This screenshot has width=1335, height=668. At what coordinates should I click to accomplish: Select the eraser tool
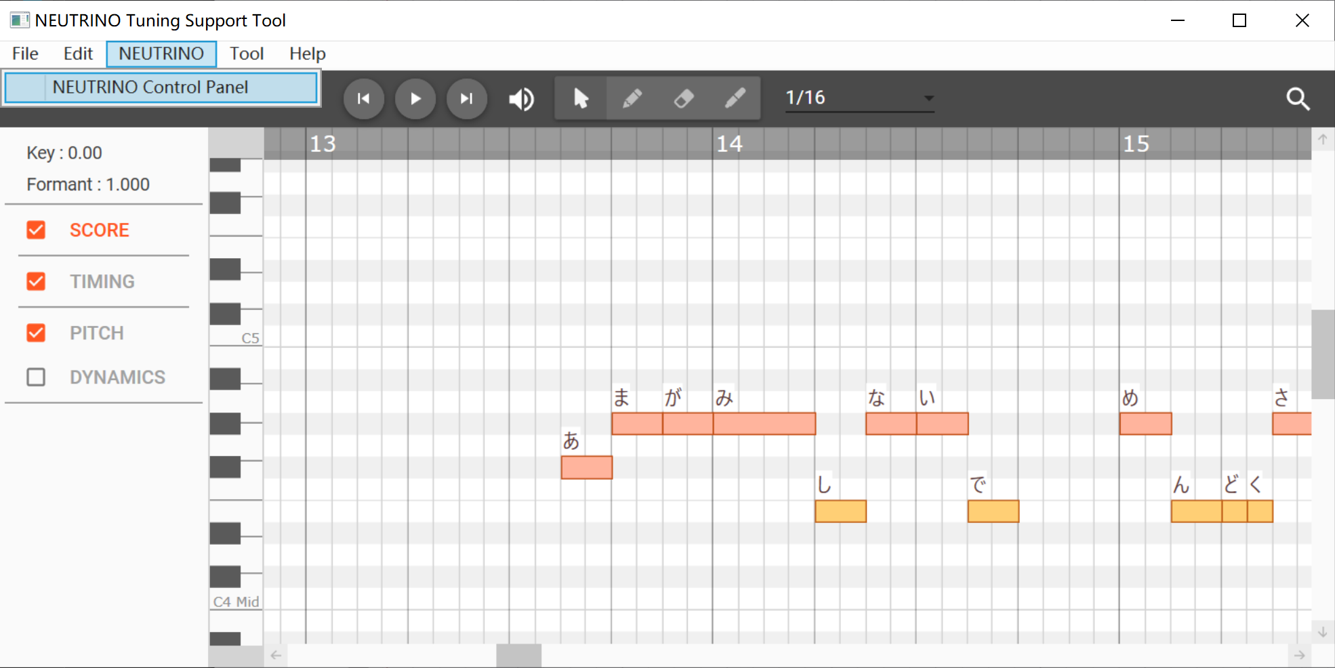pyautogui.click(x=684, y=99)
